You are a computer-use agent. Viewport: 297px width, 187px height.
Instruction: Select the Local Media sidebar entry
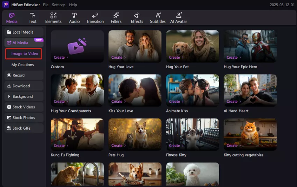pos(24,32)
